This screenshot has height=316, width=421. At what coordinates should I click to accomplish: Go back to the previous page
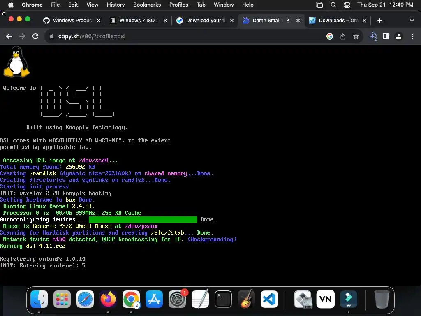[x=9, y=36]
